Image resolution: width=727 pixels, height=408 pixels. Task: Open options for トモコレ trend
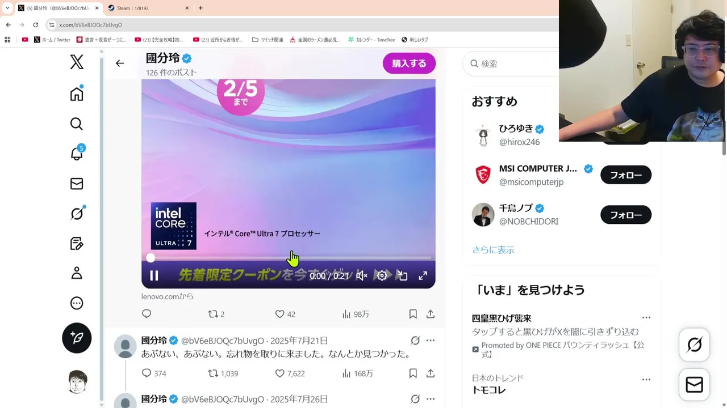click(x=646, y=380)
